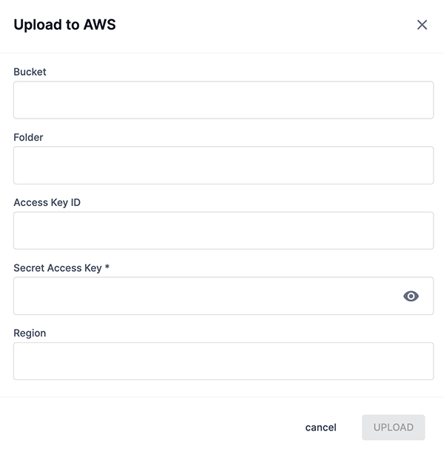The image size is (444, 449).
Task: Click the Upload to AWS title text
Action: pyautogui.click(x=64, y=25)
